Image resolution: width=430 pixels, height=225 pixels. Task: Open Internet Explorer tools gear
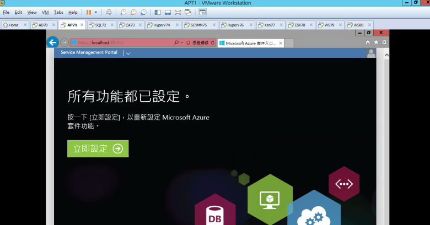[x=384, y=42]
